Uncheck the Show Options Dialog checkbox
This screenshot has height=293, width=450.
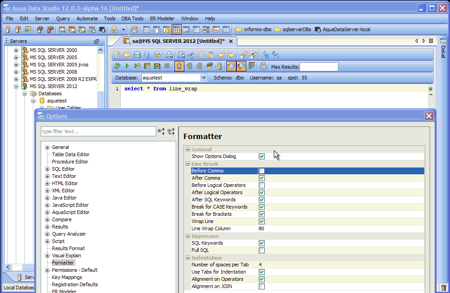pyautogui.click(x=262, y=156)
